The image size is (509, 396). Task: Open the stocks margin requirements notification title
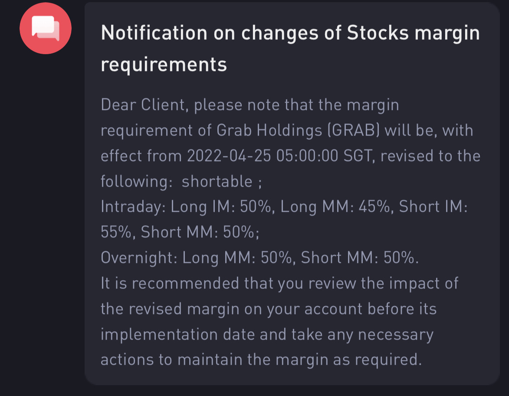coord(290,33)
